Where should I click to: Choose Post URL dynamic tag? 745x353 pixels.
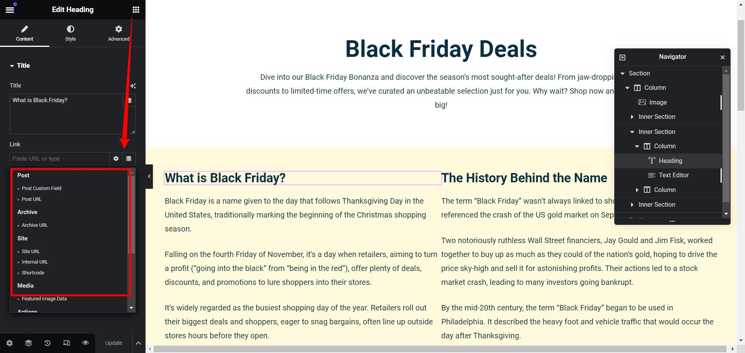point(31,199)
